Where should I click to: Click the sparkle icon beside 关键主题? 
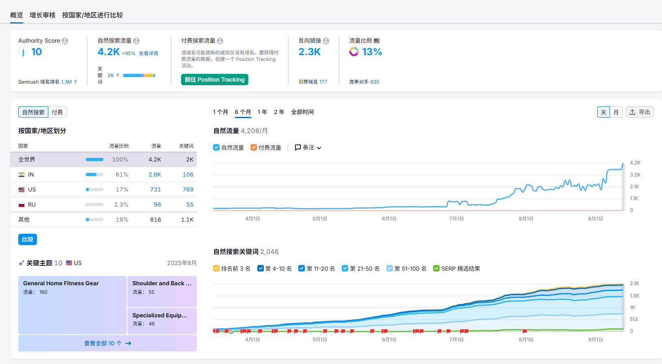pyautogui.click(x=22, y=263)
